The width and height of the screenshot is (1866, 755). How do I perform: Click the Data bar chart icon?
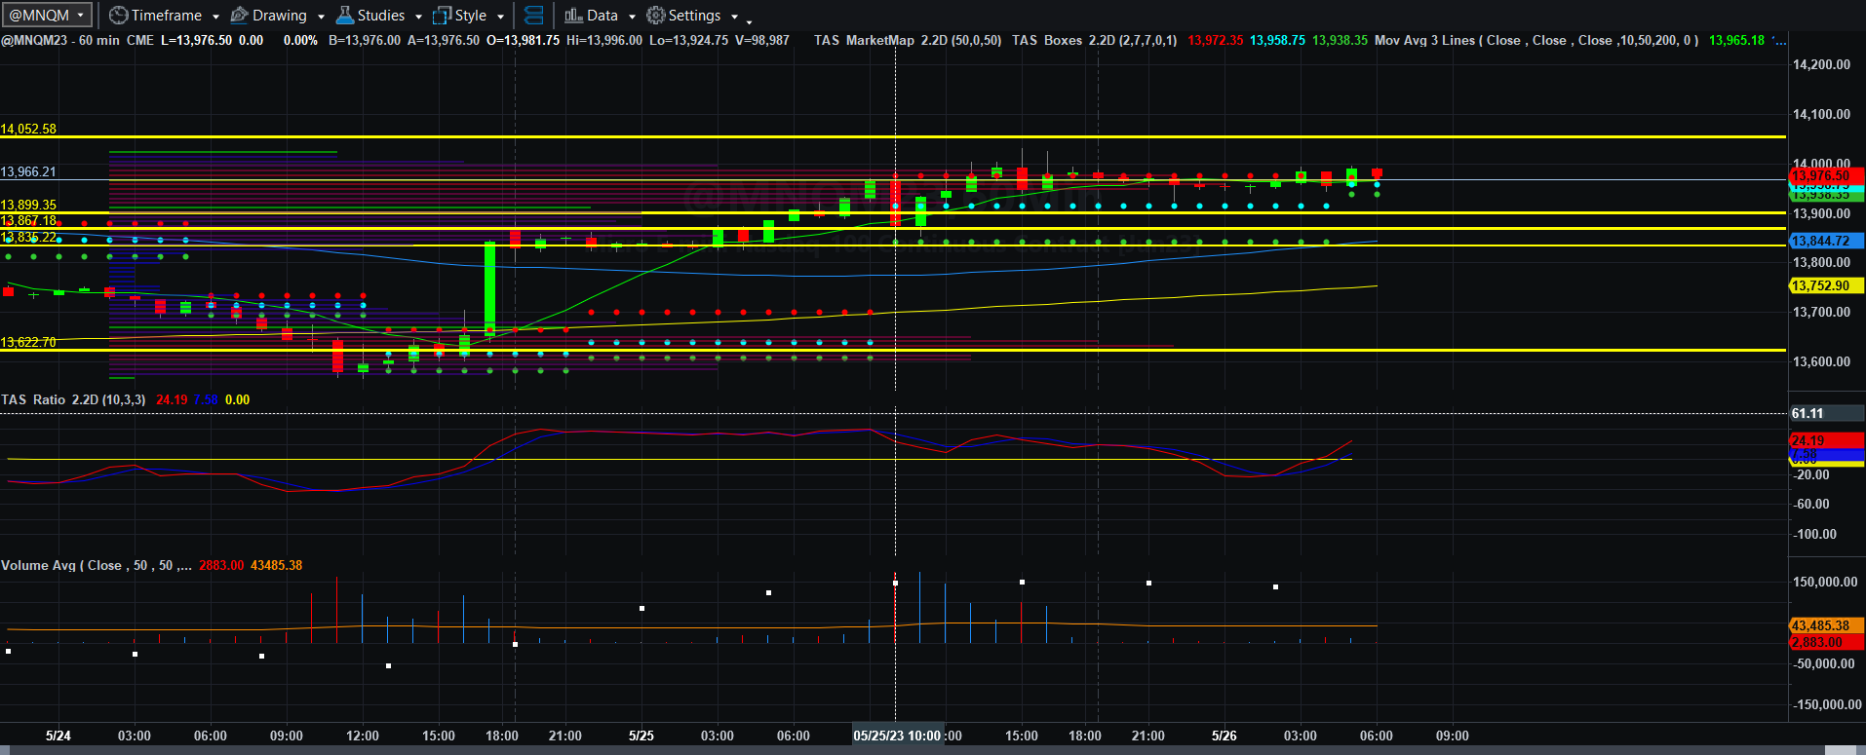coord(573,16)
